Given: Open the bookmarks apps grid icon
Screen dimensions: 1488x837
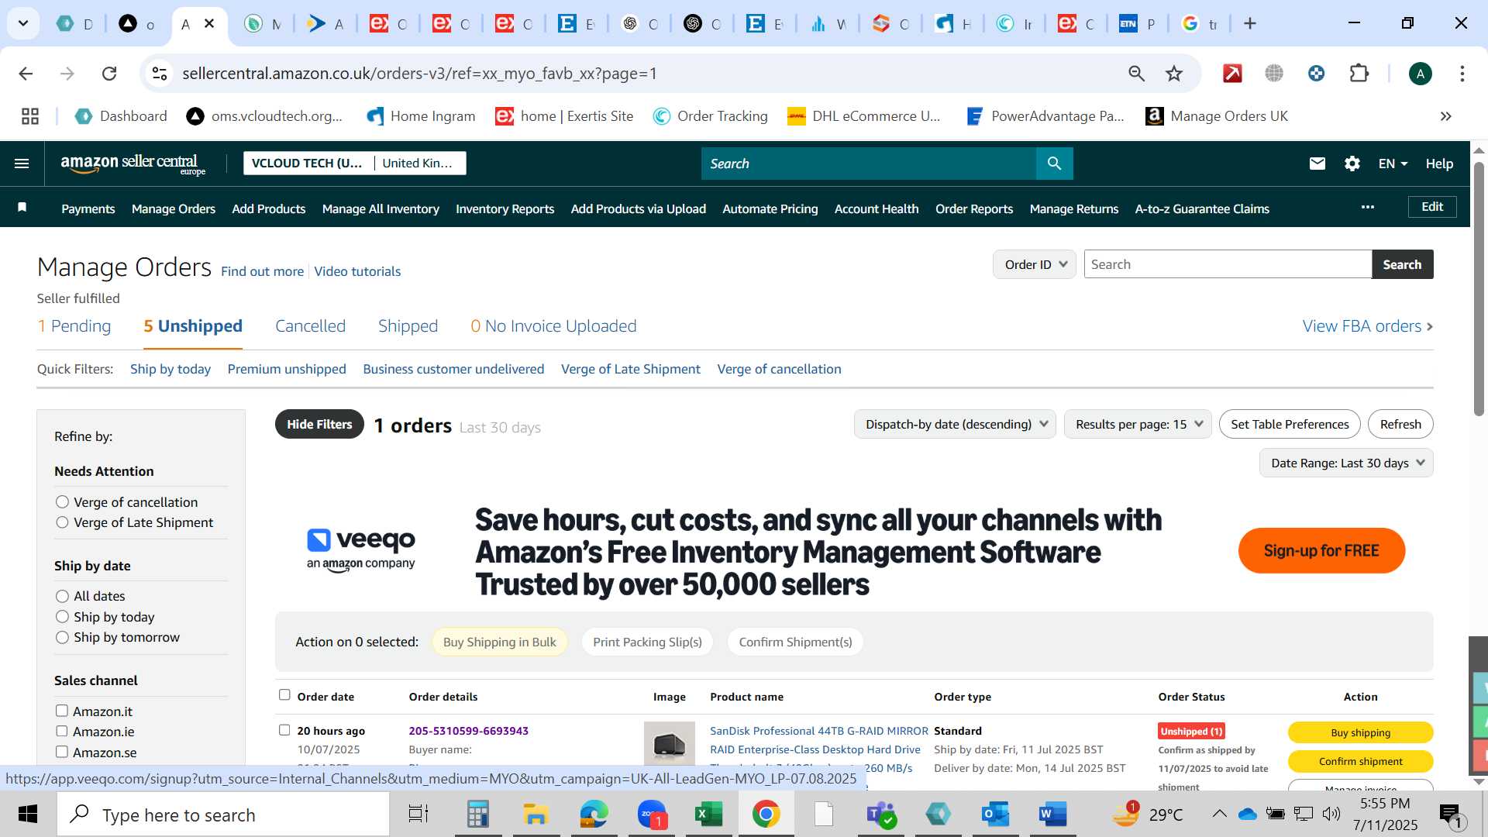Looking at the screenshot, I should (x=30, y=116).
